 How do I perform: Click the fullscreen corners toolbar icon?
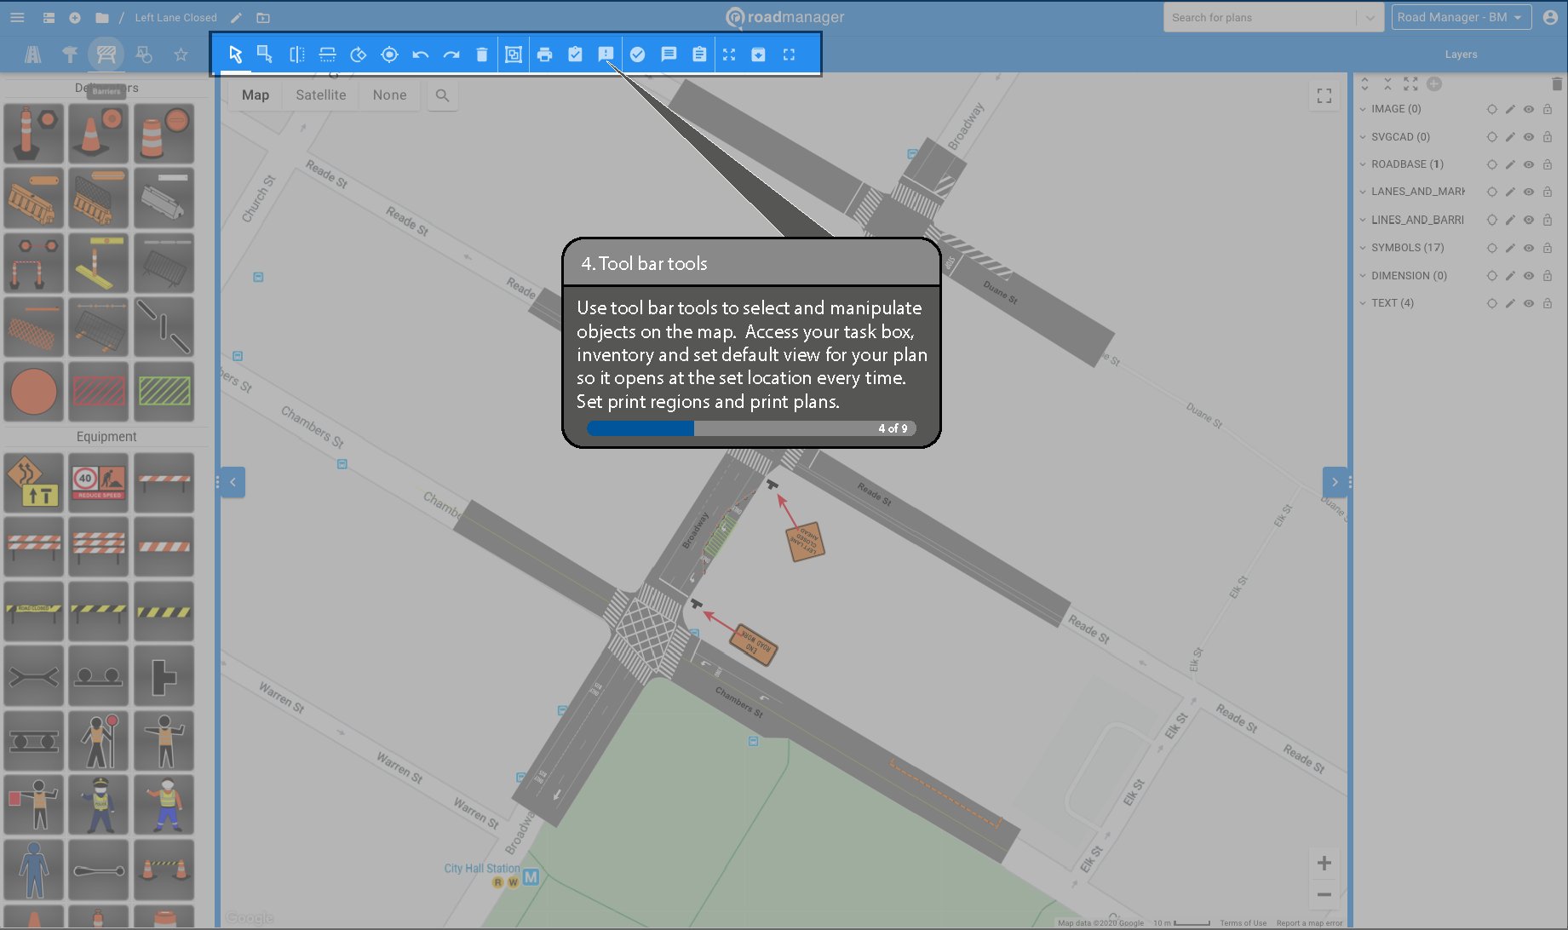tap(789, 55)
